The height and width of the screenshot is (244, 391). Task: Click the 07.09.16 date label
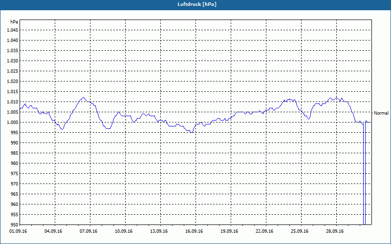pos(88,231)
